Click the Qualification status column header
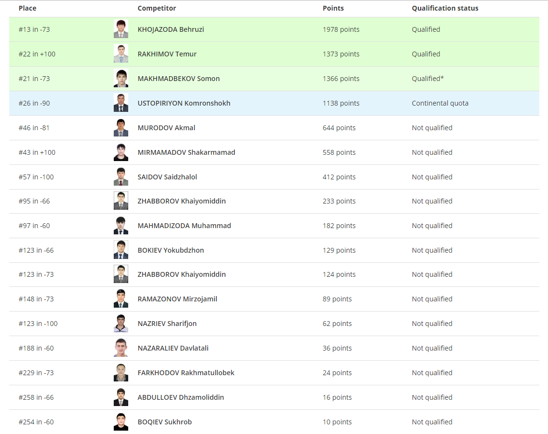 point(445,8)
